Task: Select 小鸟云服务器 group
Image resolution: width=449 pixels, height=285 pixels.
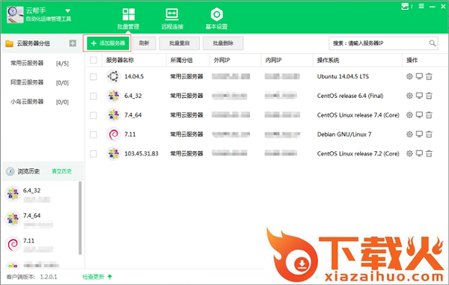Action: tap(40, 102)
